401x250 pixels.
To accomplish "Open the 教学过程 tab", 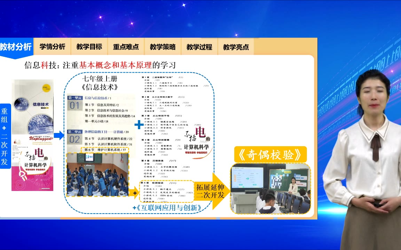I will 199,47.
